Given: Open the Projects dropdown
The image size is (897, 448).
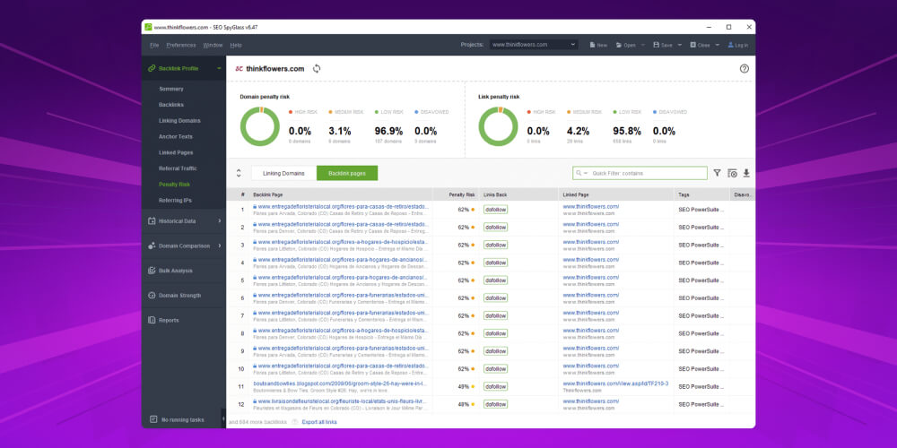Looking at the screenshot, I should click(533, 45).
